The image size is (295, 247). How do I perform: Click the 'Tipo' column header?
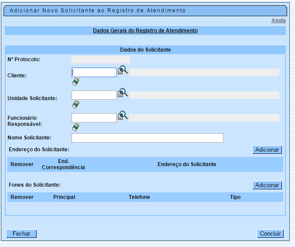(x=235, y=197)
